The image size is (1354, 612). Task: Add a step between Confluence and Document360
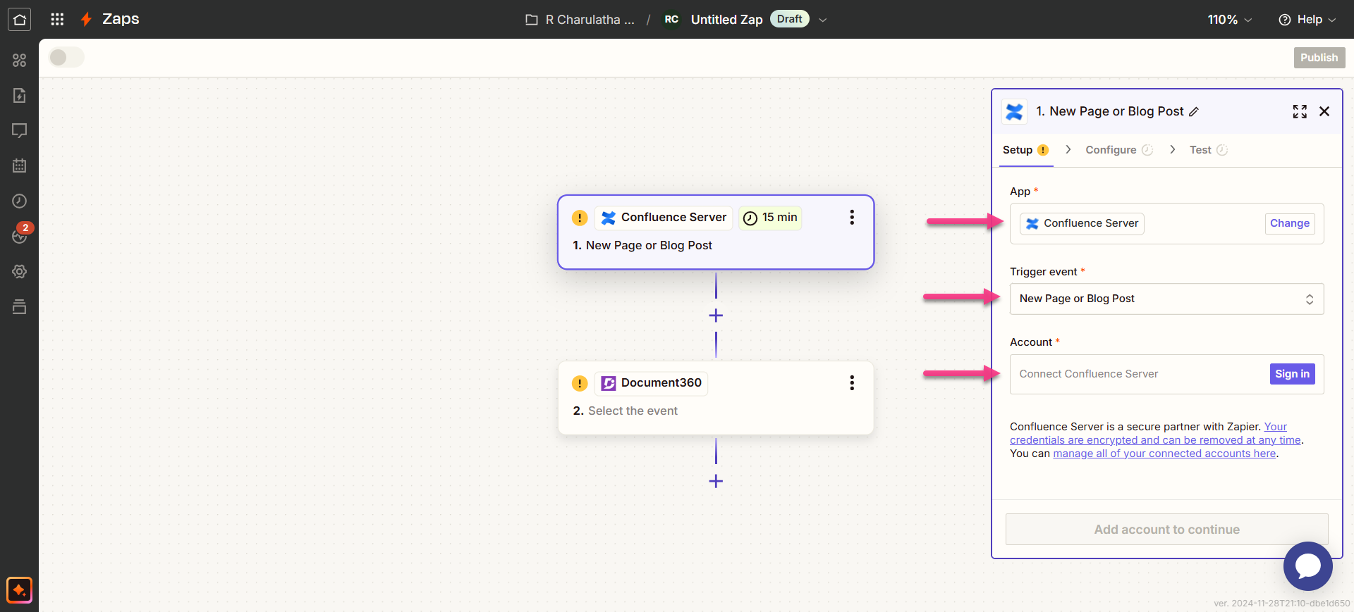click(x=716, y=316)
